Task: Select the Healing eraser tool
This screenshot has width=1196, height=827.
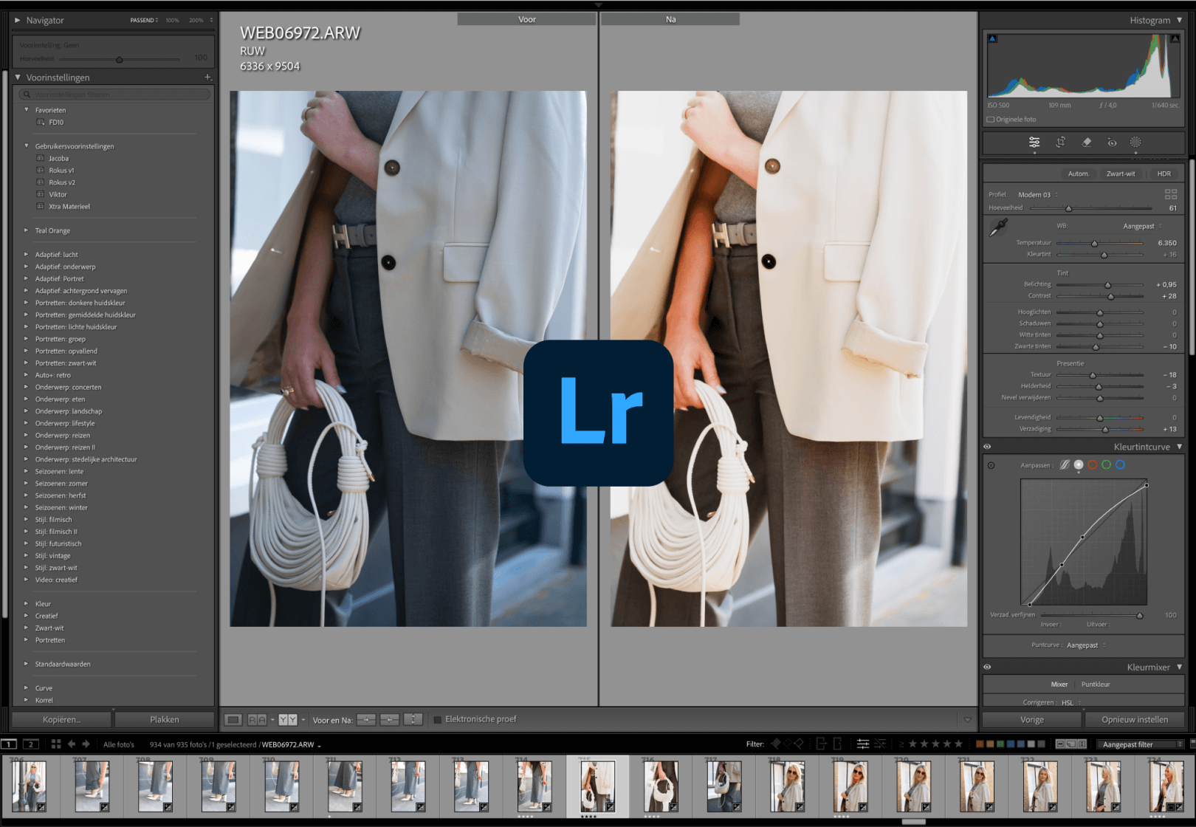Action: 1087,143
